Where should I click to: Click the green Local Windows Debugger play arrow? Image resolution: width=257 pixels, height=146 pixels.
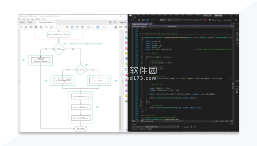coord(182,20)
